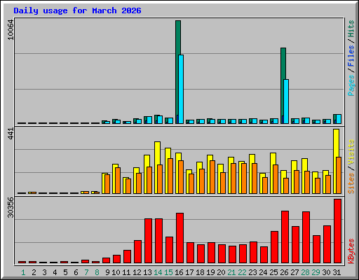Click the day 18 label on x-axis
This screenshot has height=280, width=359.
(x=200, y=272)
